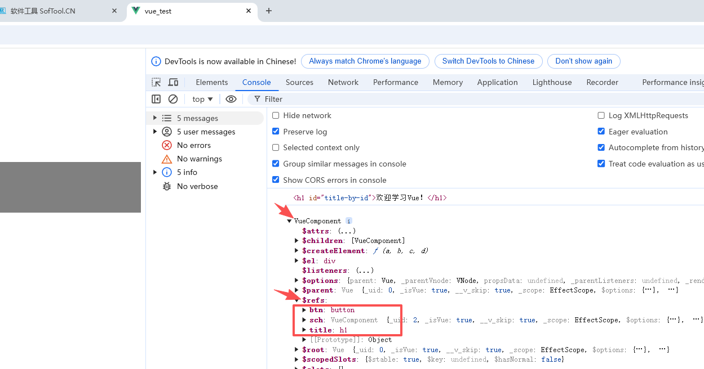Close the vue_test browser tab
Viewport: 704px width, 369px height.
pyautogui.click(x=249, y=11)
